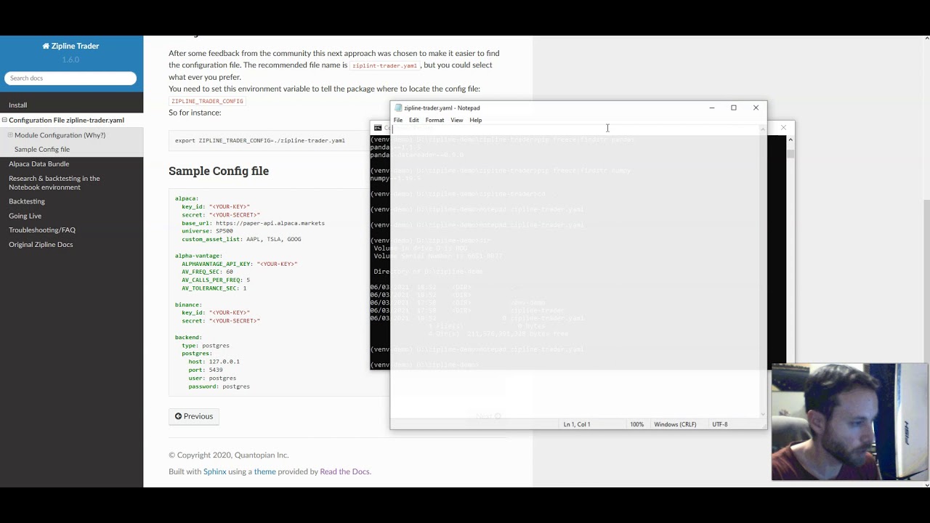The width and height of the screenshot is (930, 523).
Task: Click the Previous page button
Action: 194,416
